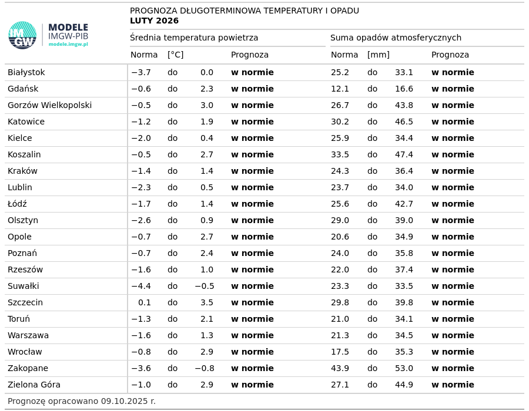
Task: Click the temperature 'Prognoza' subheader
Action: tap(250, 55)
